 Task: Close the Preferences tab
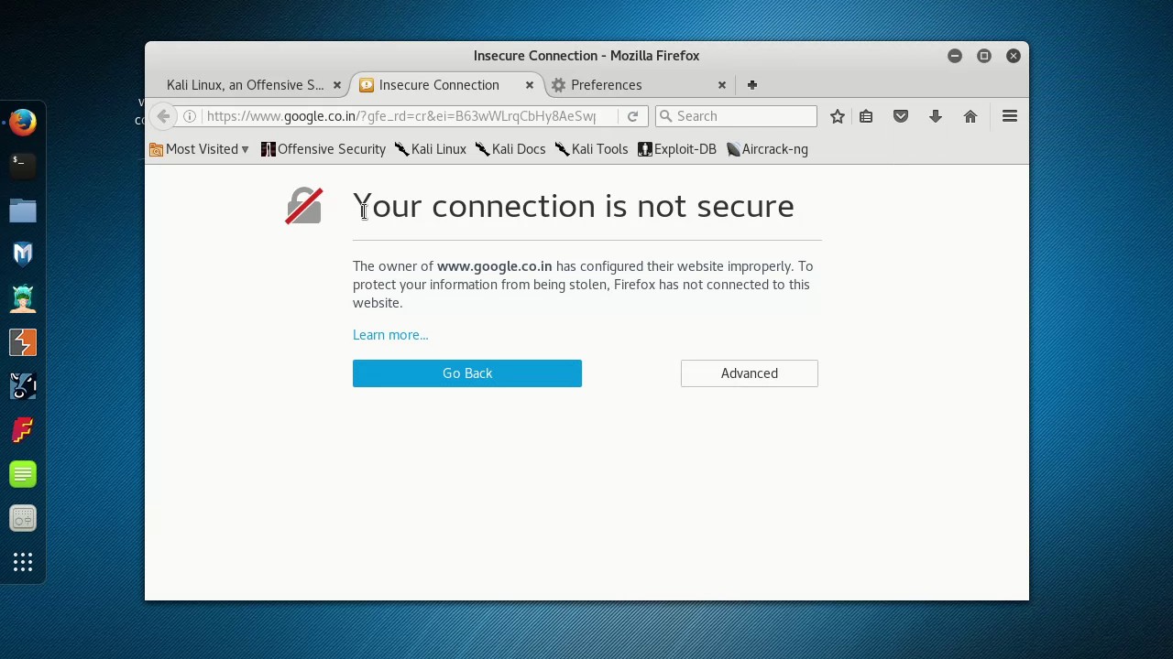click(721, 85)
